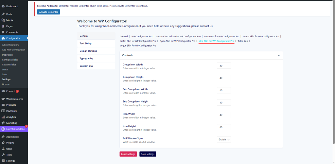Select Kratos Skin for WP Configurator Pro
Screen dimensions: 335x164
(x=138, y=41)
